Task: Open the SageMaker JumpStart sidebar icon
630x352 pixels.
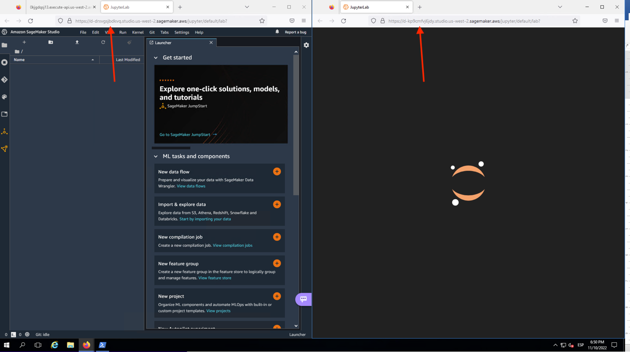Action: coord(4,132)
